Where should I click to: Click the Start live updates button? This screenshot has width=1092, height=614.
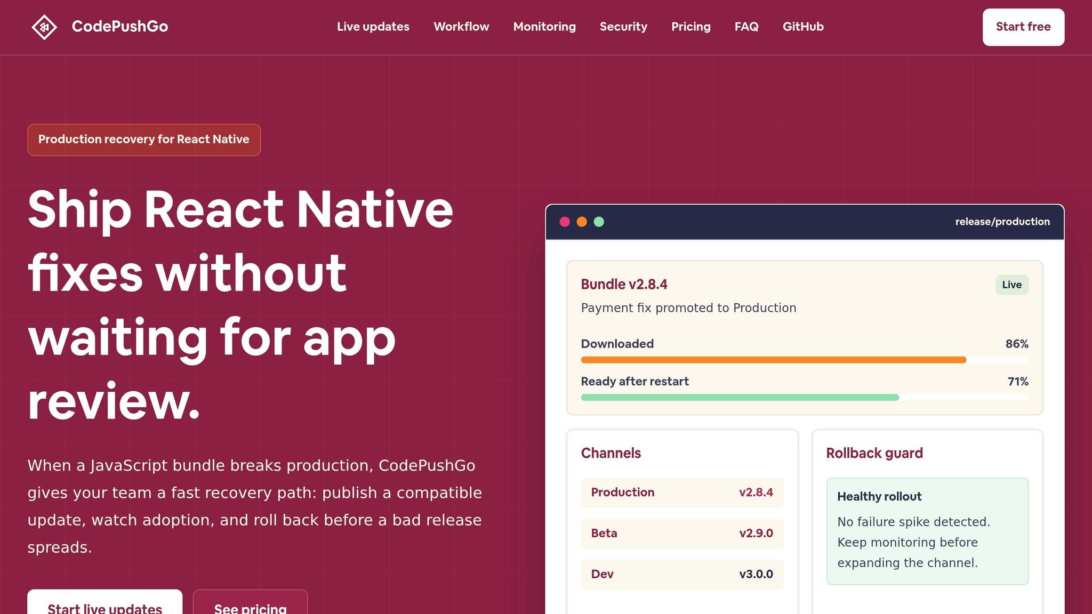tap(105, 602)
